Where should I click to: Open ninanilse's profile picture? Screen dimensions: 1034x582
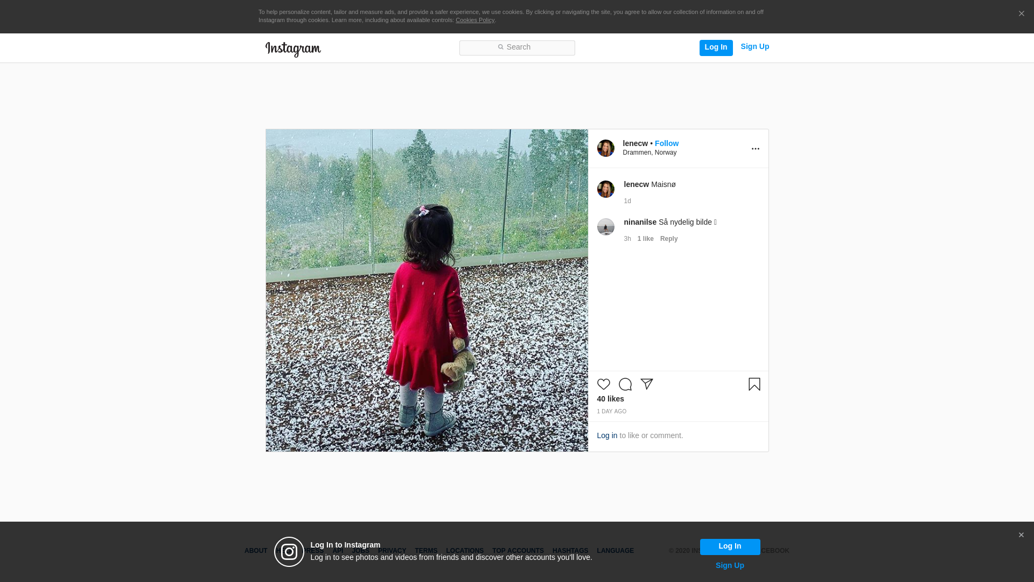point(605,227)
